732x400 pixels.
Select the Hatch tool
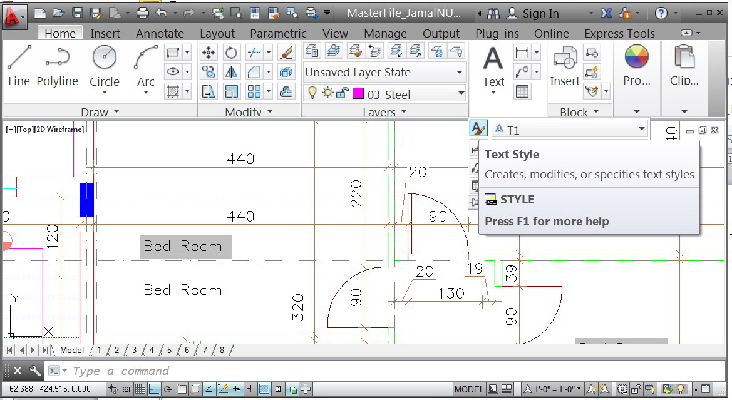[x=173, y=91]
